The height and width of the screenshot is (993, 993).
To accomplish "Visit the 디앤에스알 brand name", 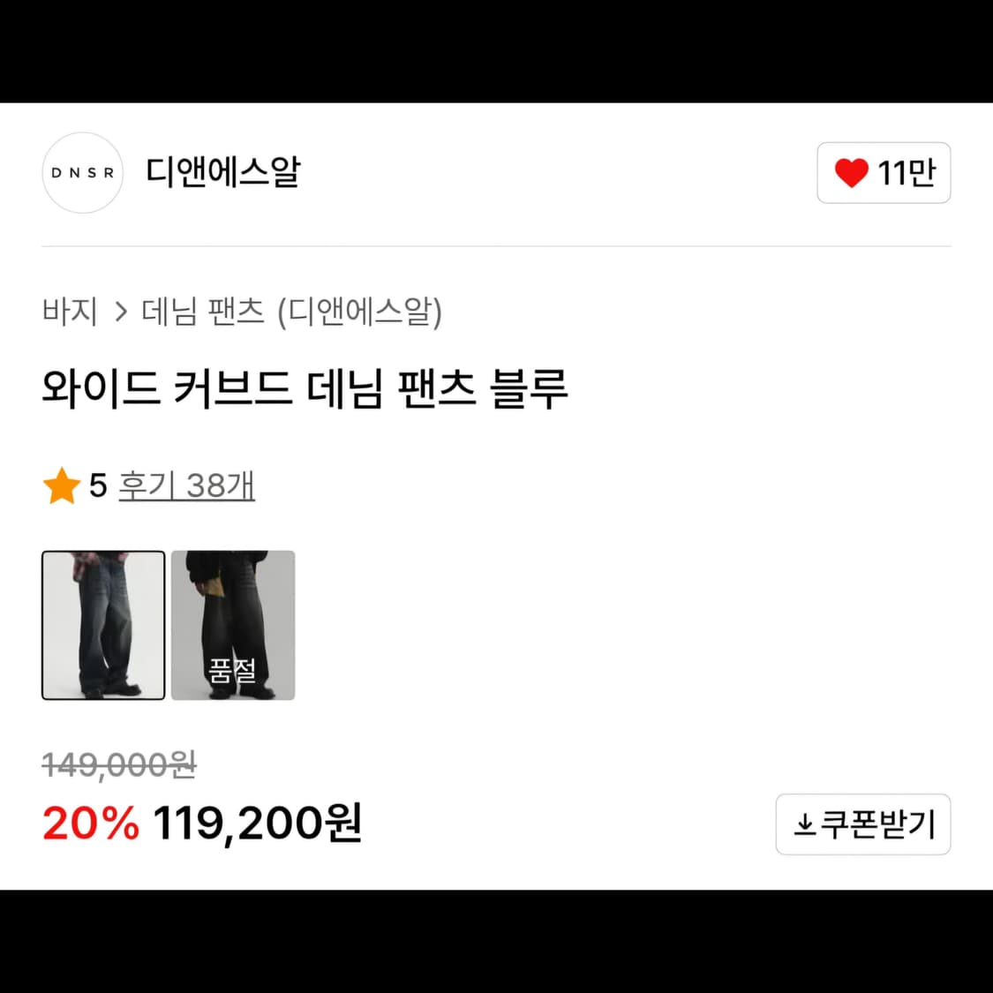I will [223, 172].
